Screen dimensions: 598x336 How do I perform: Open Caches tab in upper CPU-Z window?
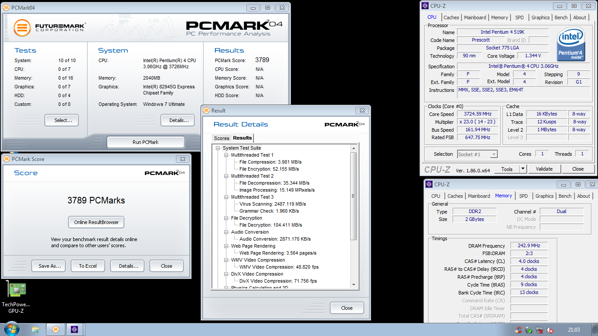(x=451, y=17)
